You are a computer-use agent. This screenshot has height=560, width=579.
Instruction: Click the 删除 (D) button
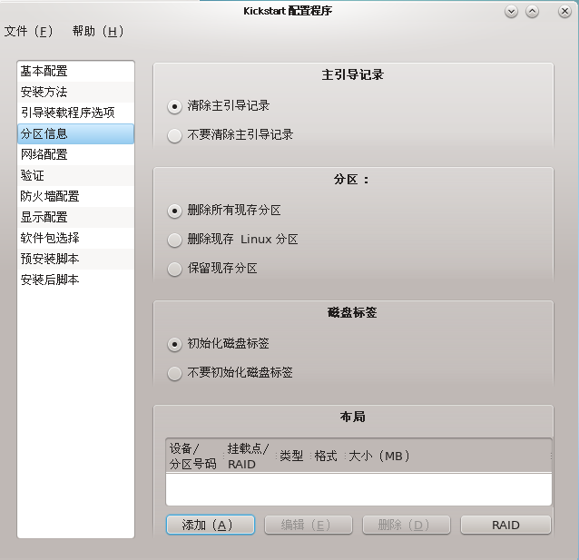(407, 525)
